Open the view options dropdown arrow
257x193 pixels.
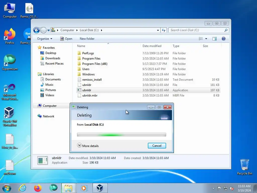click(x=206, y=39)
